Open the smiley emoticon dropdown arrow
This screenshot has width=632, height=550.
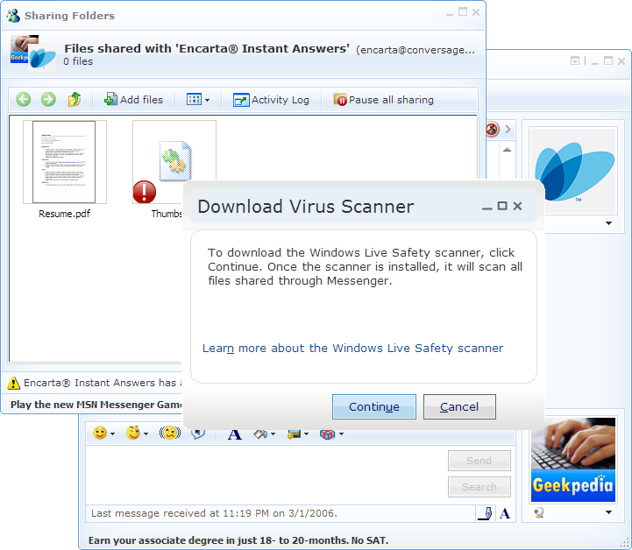point(112,434)
